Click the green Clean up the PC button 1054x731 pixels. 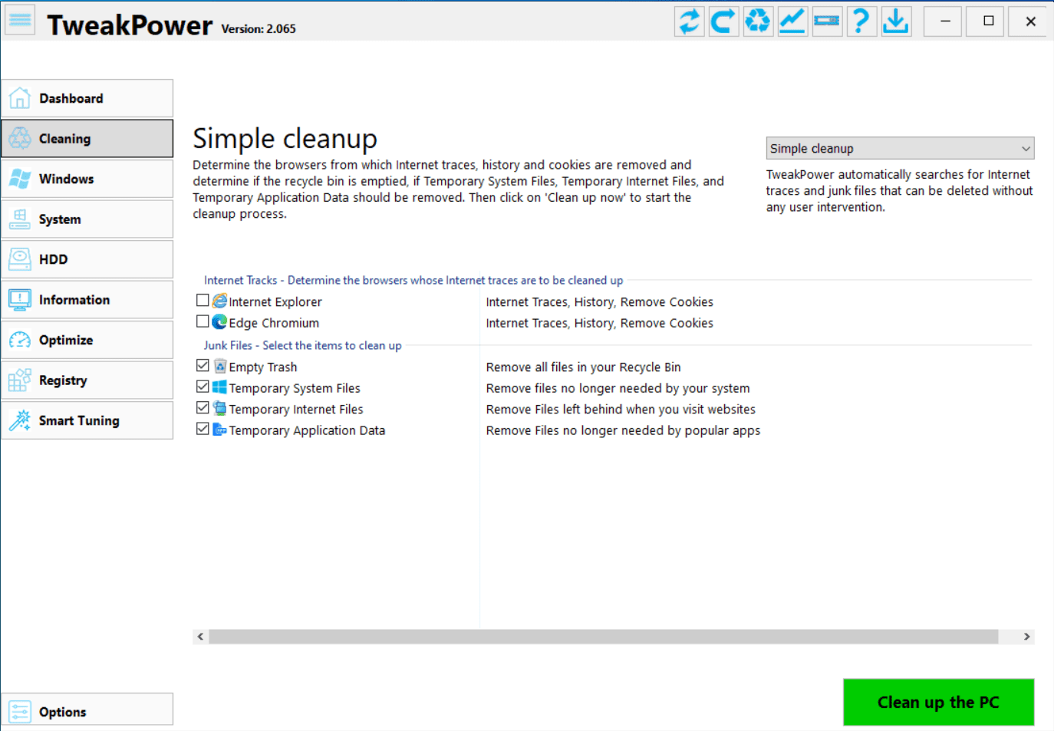click(939, 703)
